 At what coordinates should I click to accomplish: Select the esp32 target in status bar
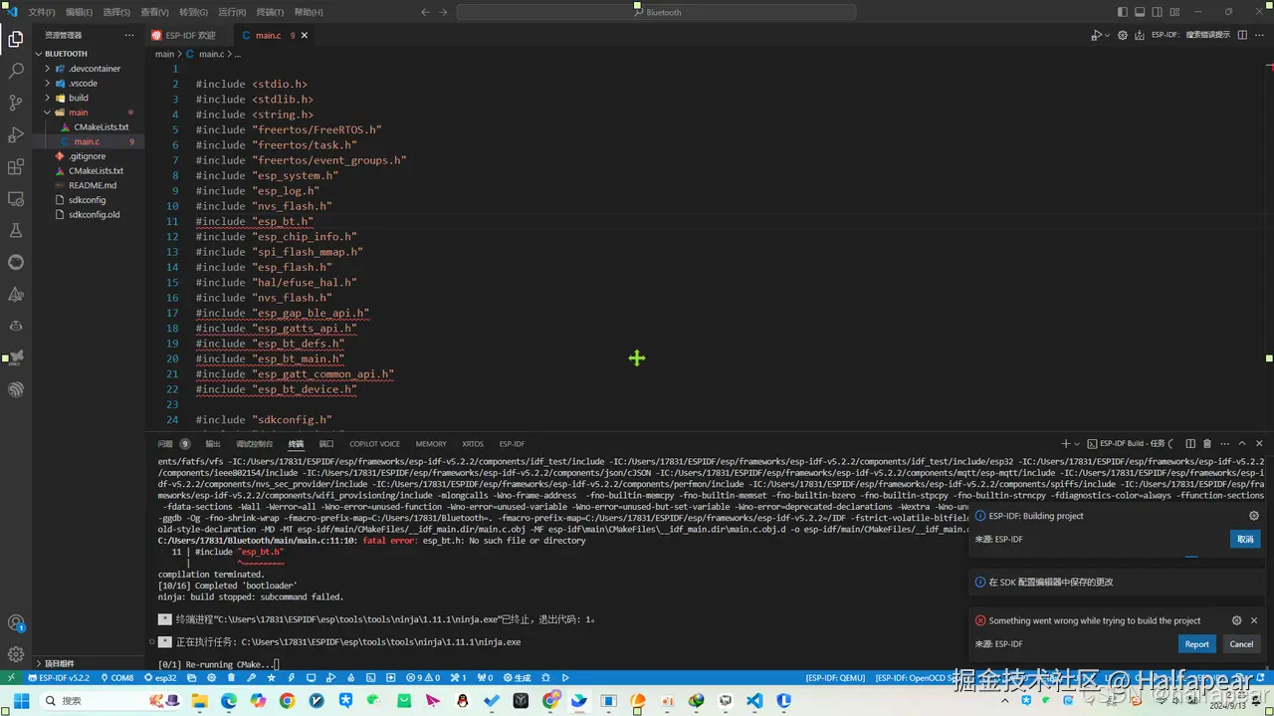coord(159,677)
